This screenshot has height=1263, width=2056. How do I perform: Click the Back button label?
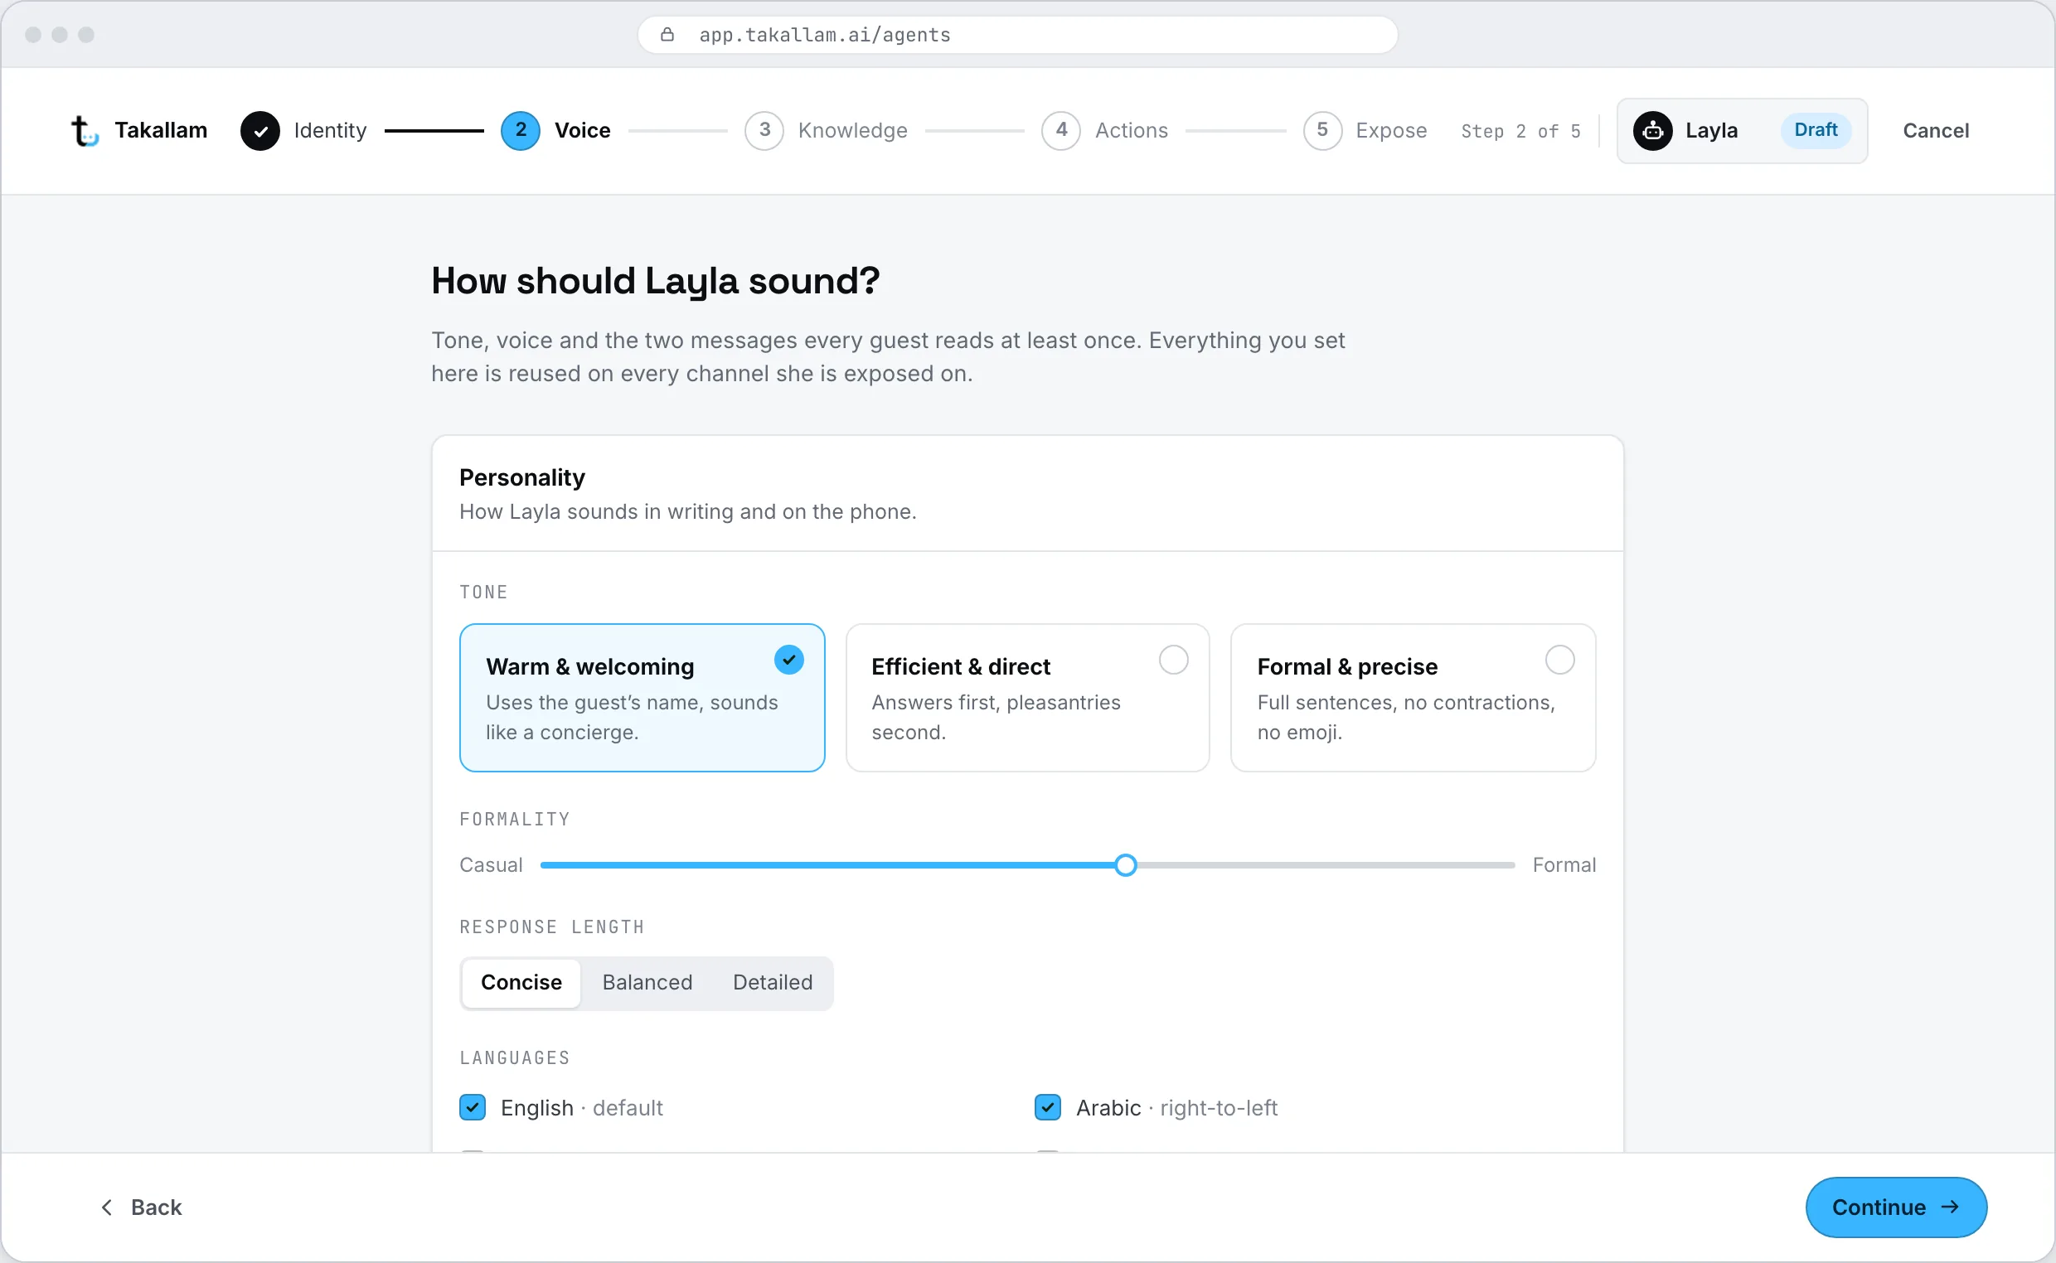[x=156, y=1207]
